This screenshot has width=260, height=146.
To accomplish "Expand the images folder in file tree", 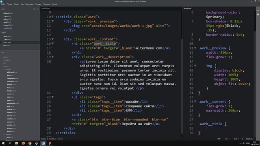I will tap(6, 60).
